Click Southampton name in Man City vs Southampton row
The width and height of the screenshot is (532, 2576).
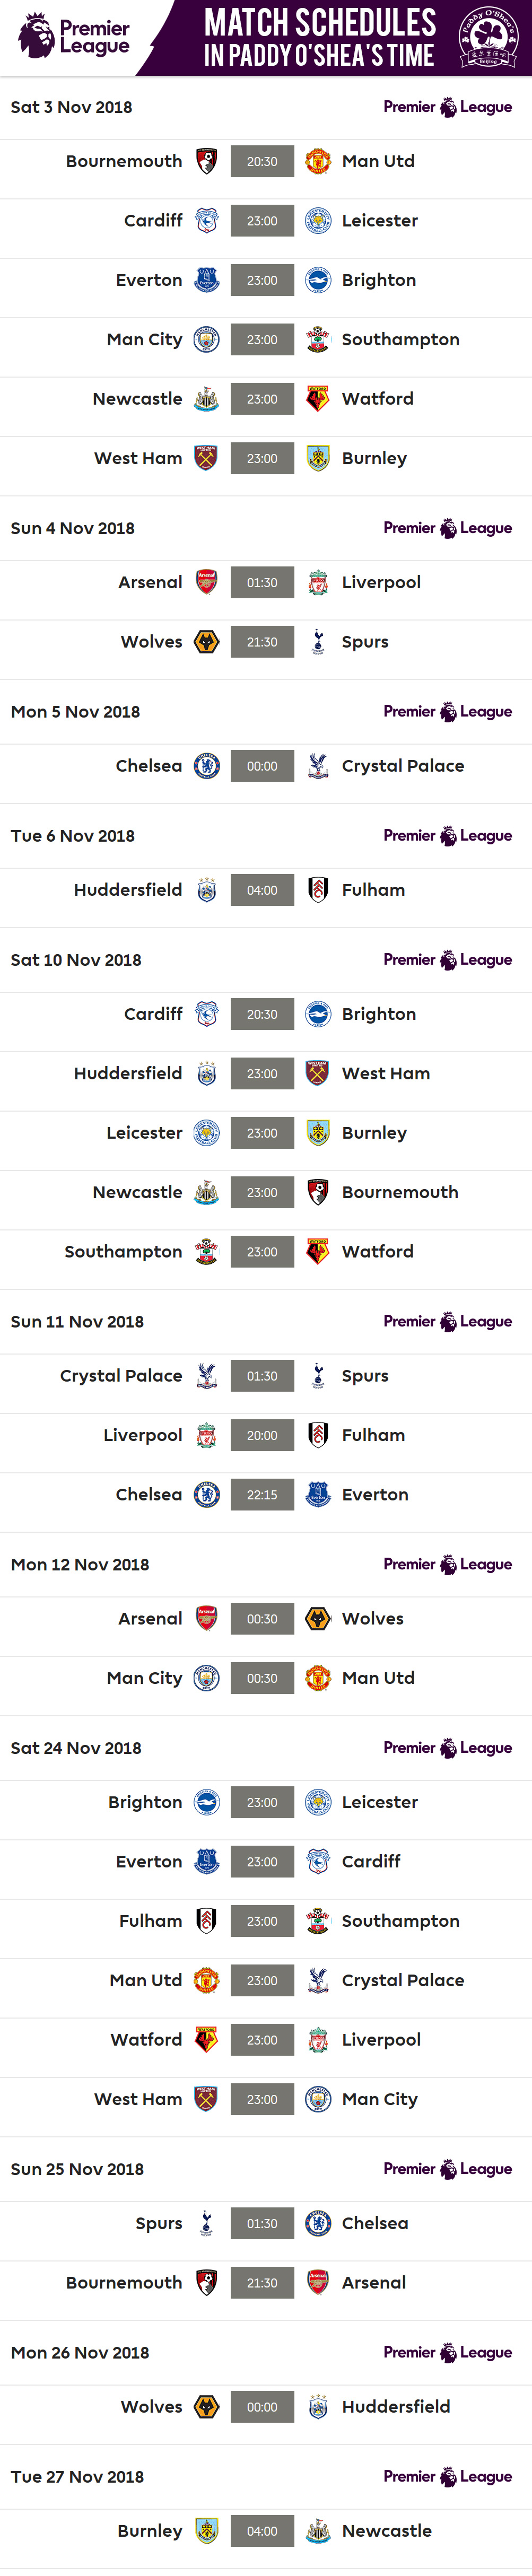pyautogui.click(x=400, y=340)
